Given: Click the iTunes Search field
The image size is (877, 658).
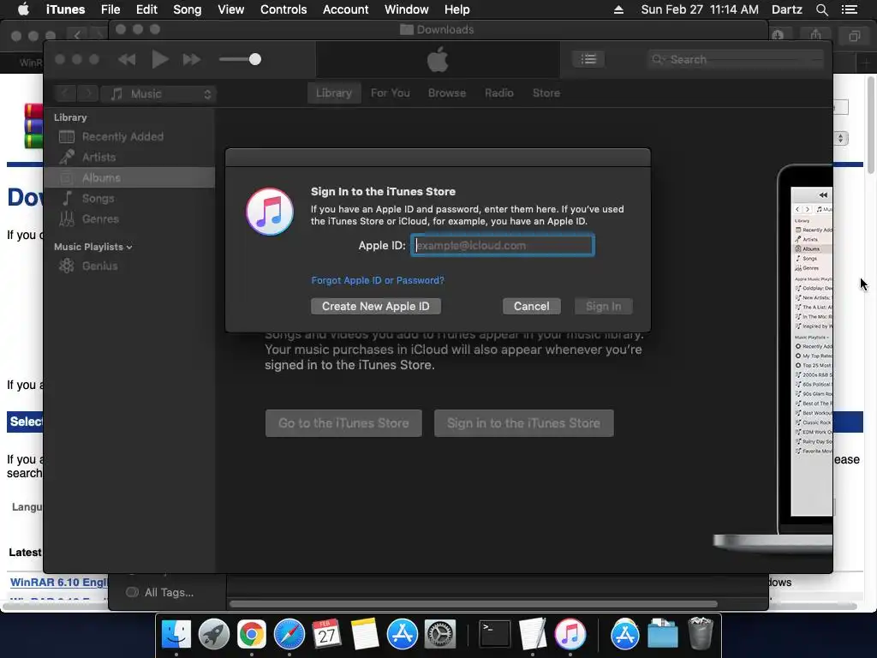Looking at the screenshot, I should coord(736,59).
